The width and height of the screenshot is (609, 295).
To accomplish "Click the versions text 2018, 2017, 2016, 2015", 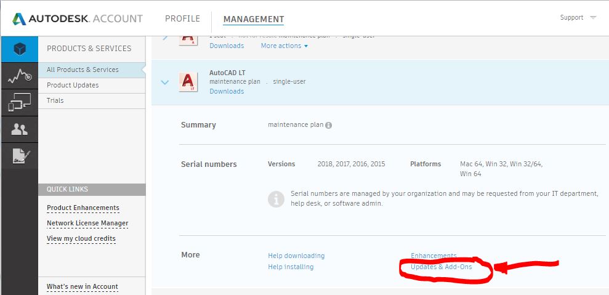I will tap(351, 164).
